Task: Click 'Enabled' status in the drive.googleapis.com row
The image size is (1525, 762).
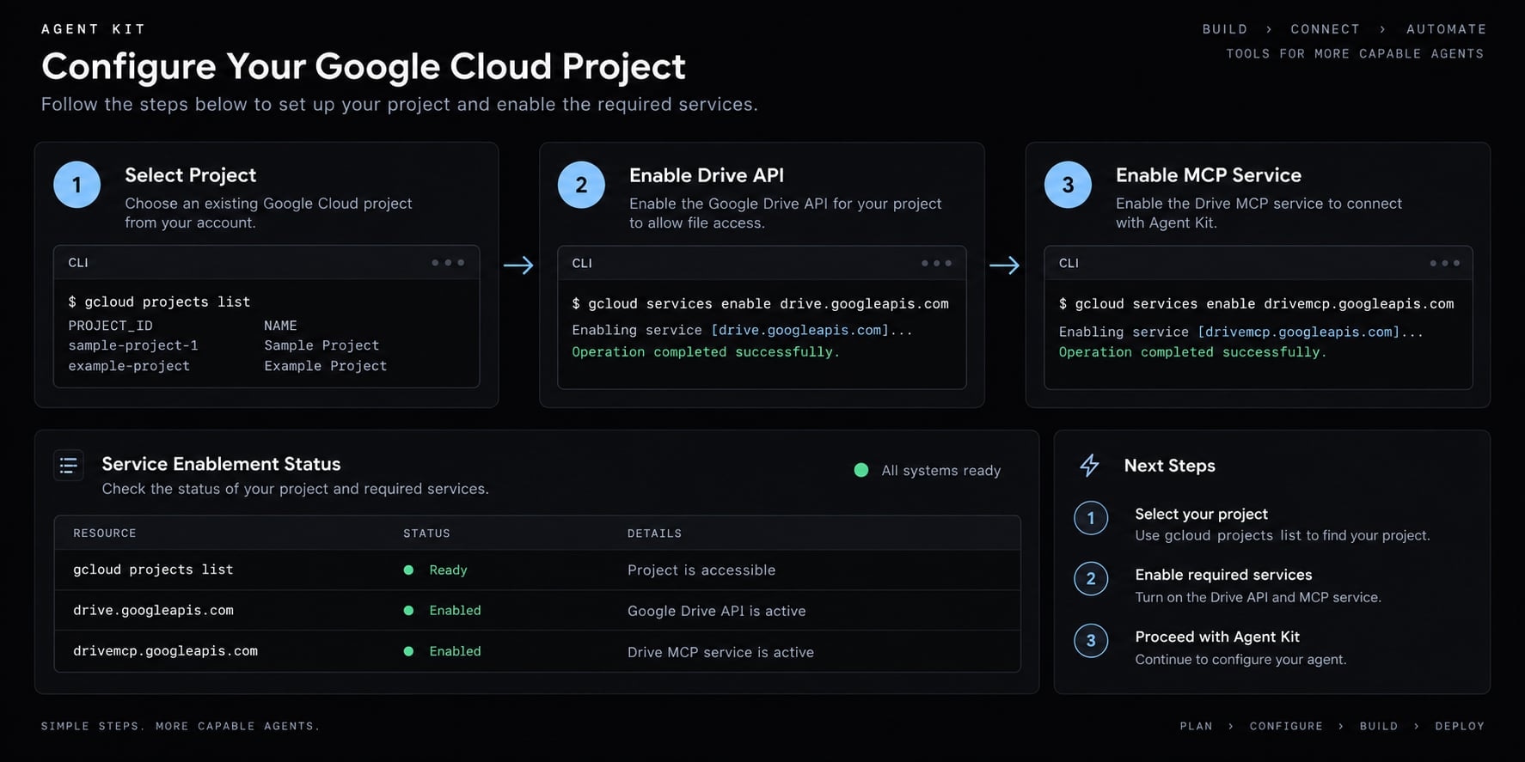Action: click(x=455, y=611)
